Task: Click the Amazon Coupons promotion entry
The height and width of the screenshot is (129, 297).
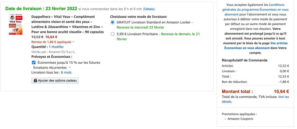Action: [x=240, y=119]
